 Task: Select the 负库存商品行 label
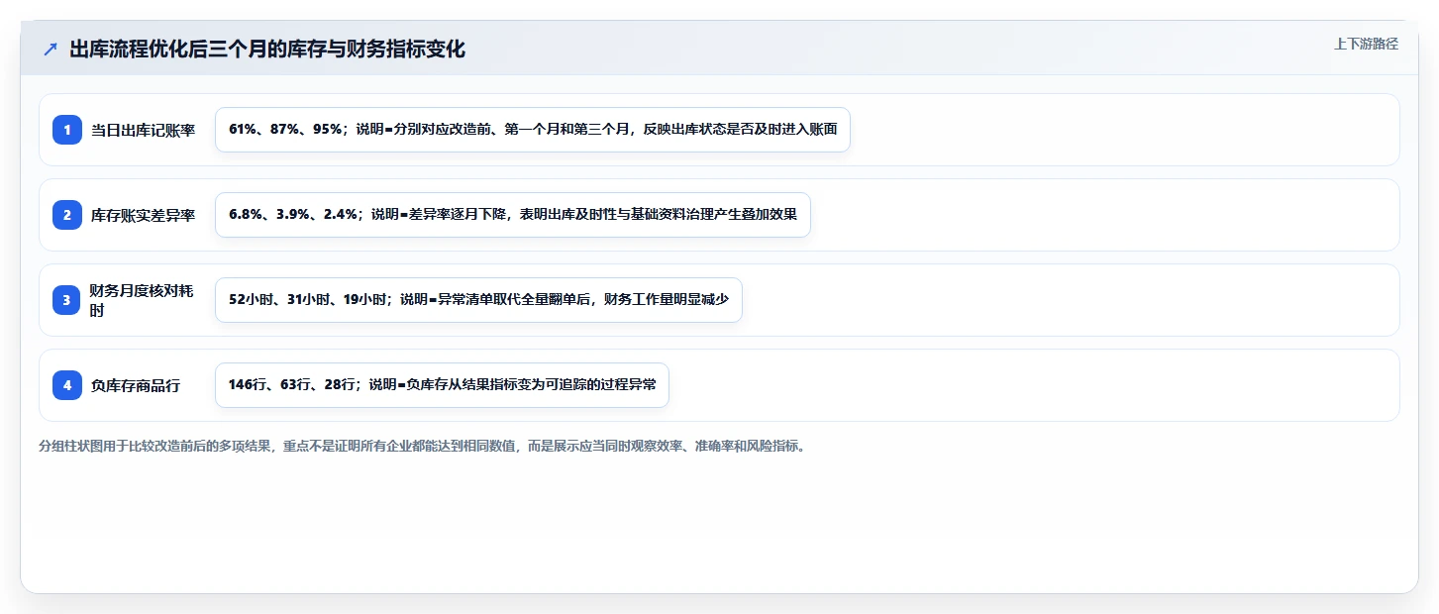(x=136, y=385)
